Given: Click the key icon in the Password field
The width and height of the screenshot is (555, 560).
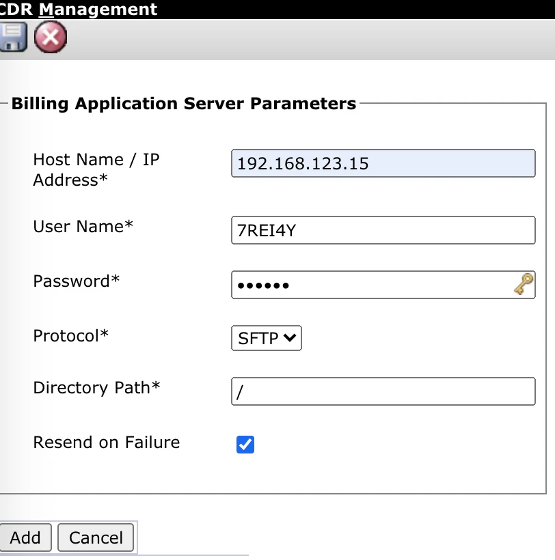Looking at the screenshot, I should [x=524, y=284].
